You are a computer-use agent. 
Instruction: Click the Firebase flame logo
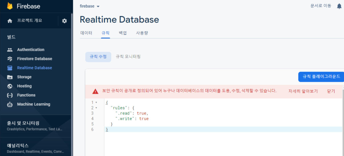point(10,6)
